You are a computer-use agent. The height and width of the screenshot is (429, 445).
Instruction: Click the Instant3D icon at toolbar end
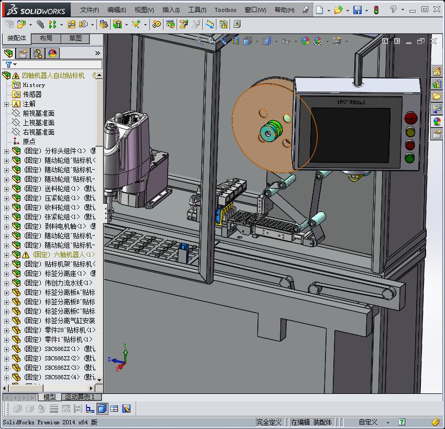tap(237, 25)
